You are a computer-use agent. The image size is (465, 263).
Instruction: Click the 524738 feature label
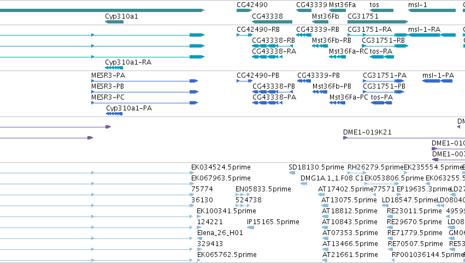click(x=249, y=200)
